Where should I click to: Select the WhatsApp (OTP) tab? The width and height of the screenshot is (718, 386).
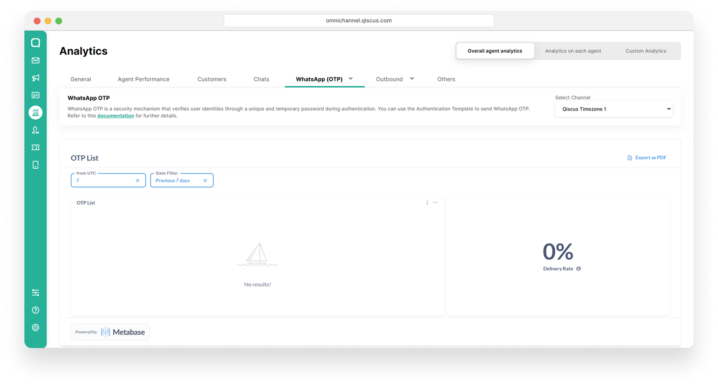click(319, 79)
